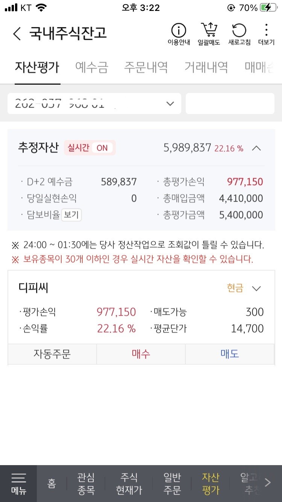Tap the 매도 sell button
Screen dimensions: 282x502
coord(230,354)
